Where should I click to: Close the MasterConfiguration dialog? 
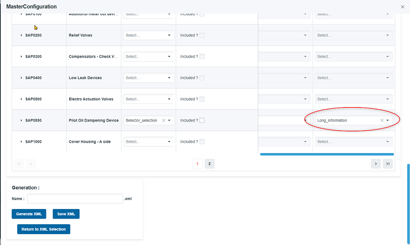coord(402,7)
